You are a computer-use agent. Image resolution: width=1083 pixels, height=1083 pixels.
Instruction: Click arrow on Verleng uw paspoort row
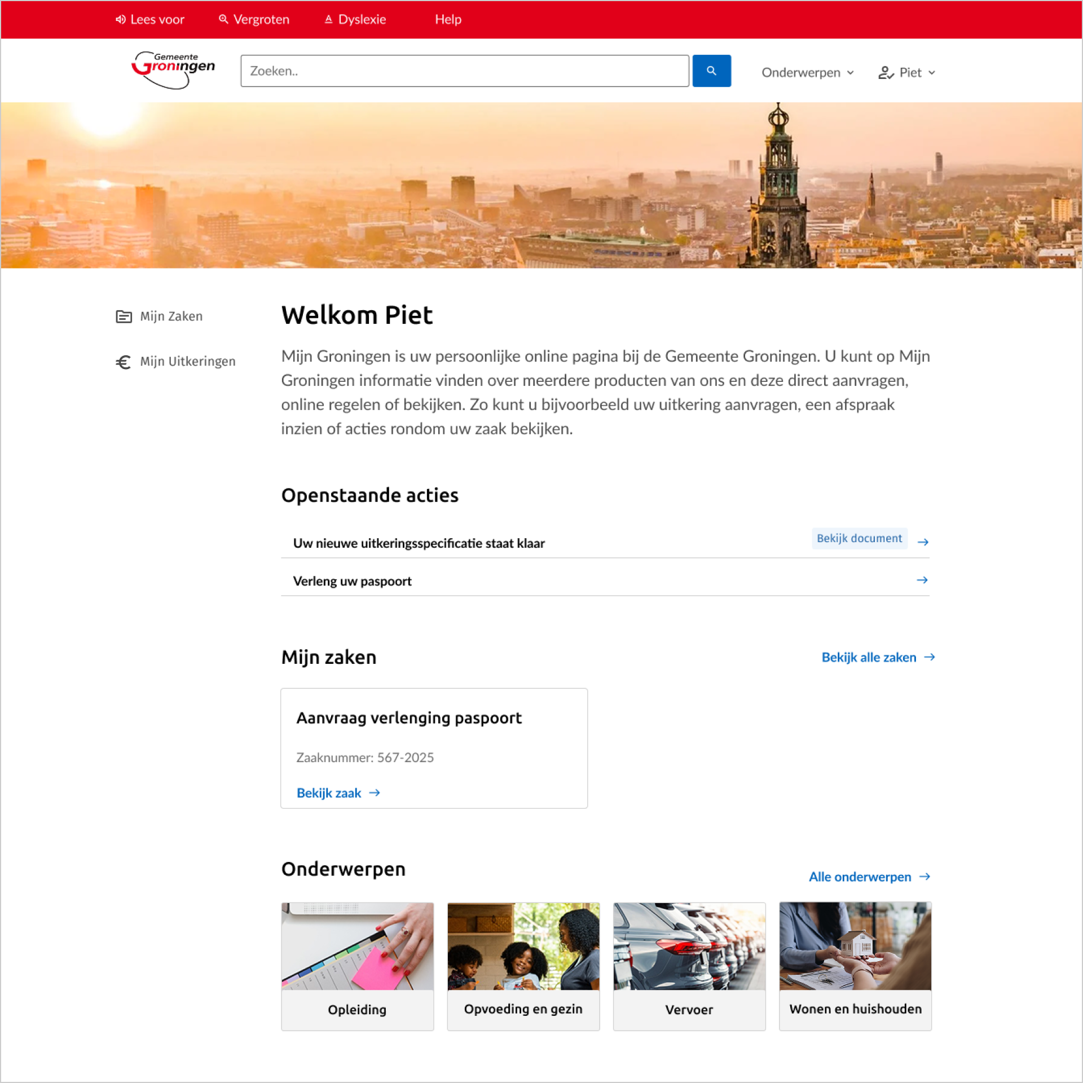point(922,580)
